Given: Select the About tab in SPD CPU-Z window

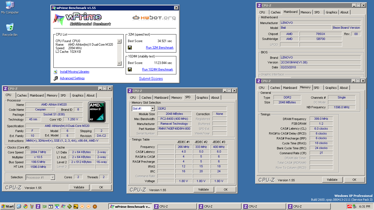Looking at the screenshot, I should tap(215, 98).
